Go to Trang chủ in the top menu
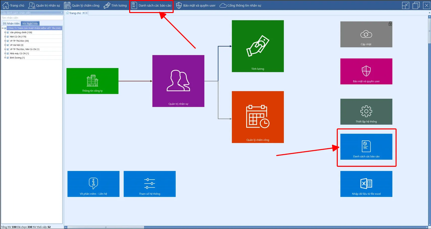 (13, 5)
